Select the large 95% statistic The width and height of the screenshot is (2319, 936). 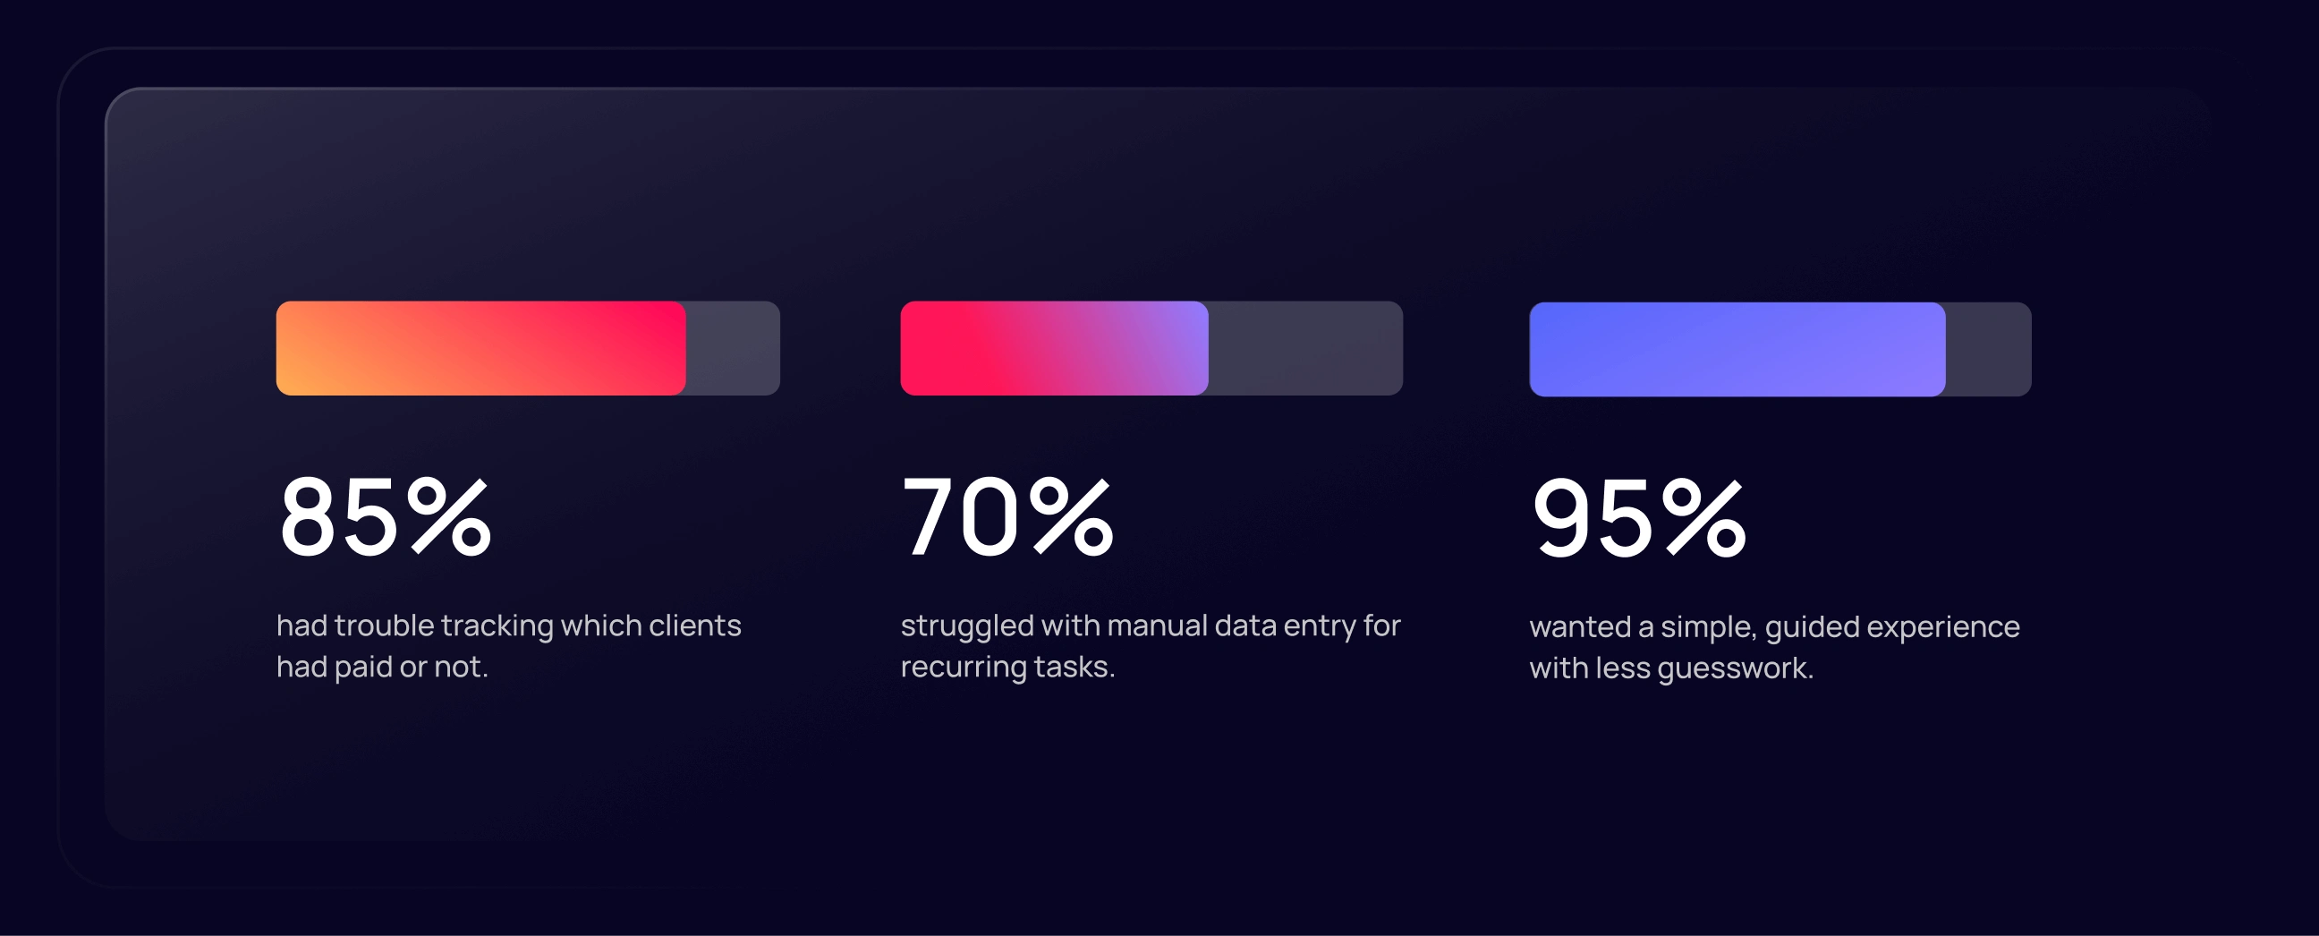(1638, 517)
